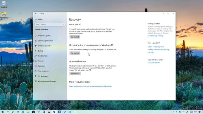Viewport: 203px width, 114px height.
Task: Click the Get help link
Action: click(x=151, y=53)
